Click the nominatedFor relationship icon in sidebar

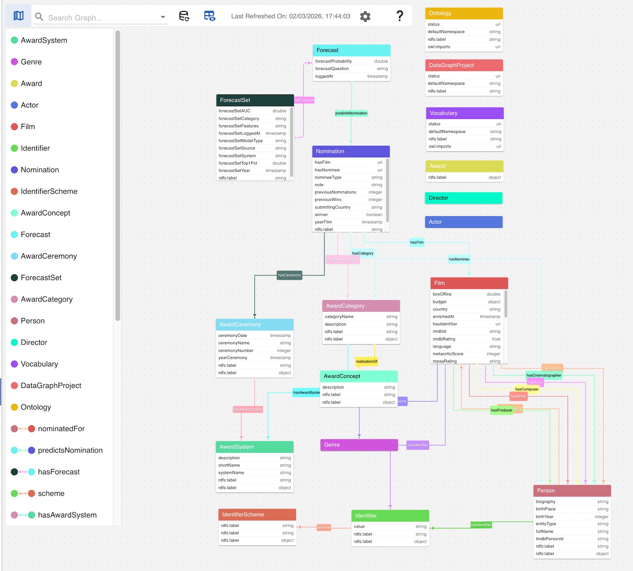click(x=22, y=428)
